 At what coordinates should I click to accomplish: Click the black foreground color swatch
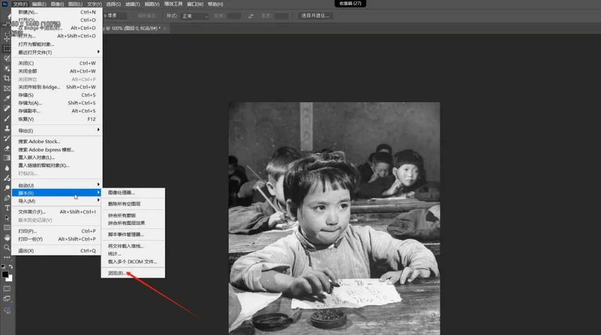coord(5,274)
